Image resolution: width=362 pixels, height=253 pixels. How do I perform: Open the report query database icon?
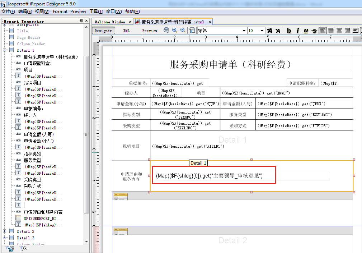166,30
